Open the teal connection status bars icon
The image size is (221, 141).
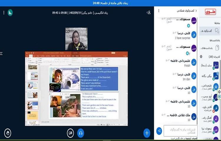[10, 13]
